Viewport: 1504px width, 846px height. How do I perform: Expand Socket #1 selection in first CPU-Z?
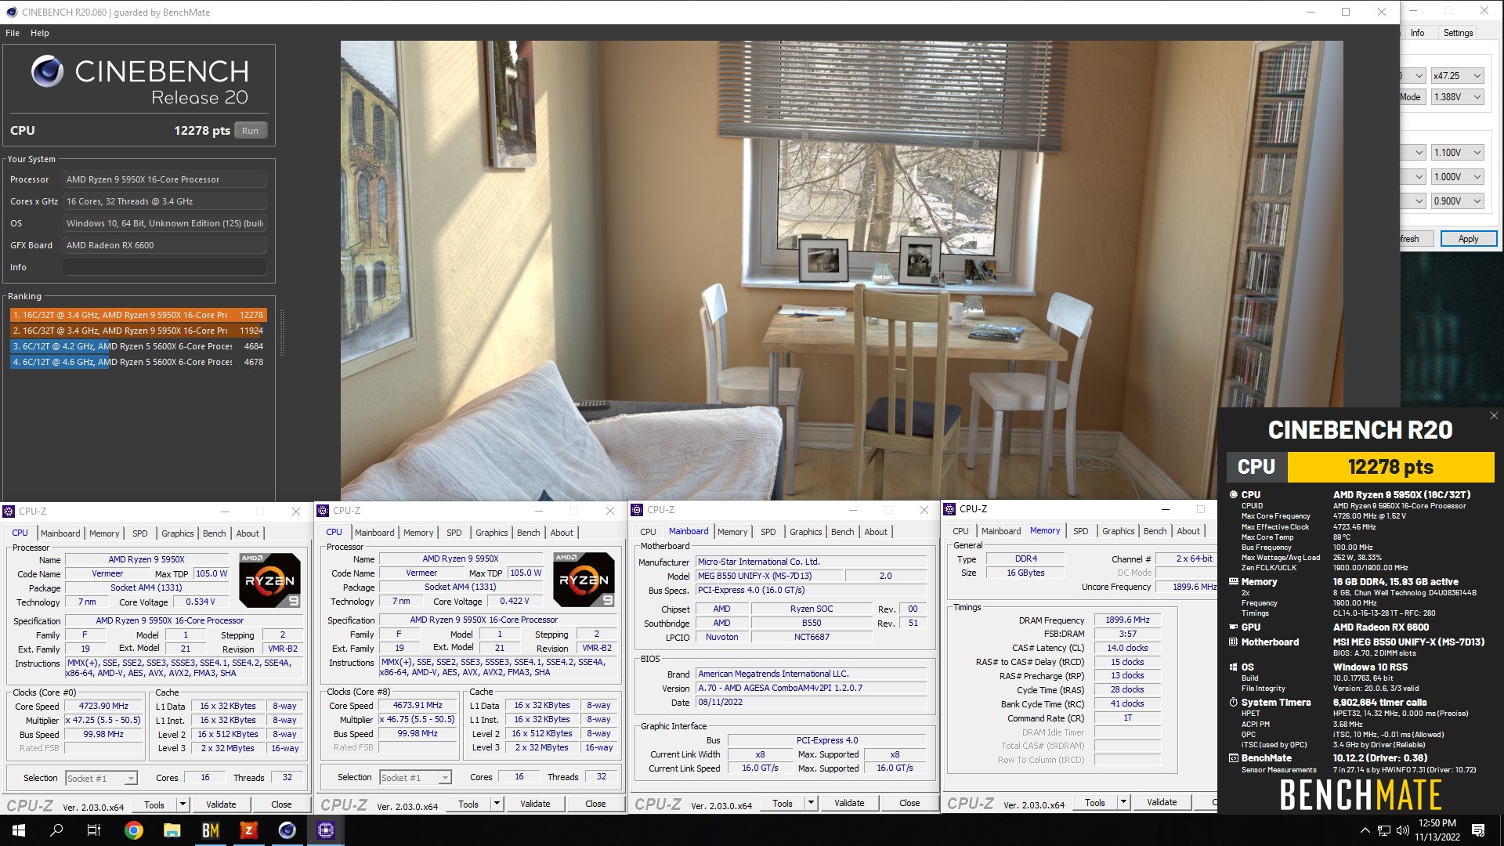130,779
